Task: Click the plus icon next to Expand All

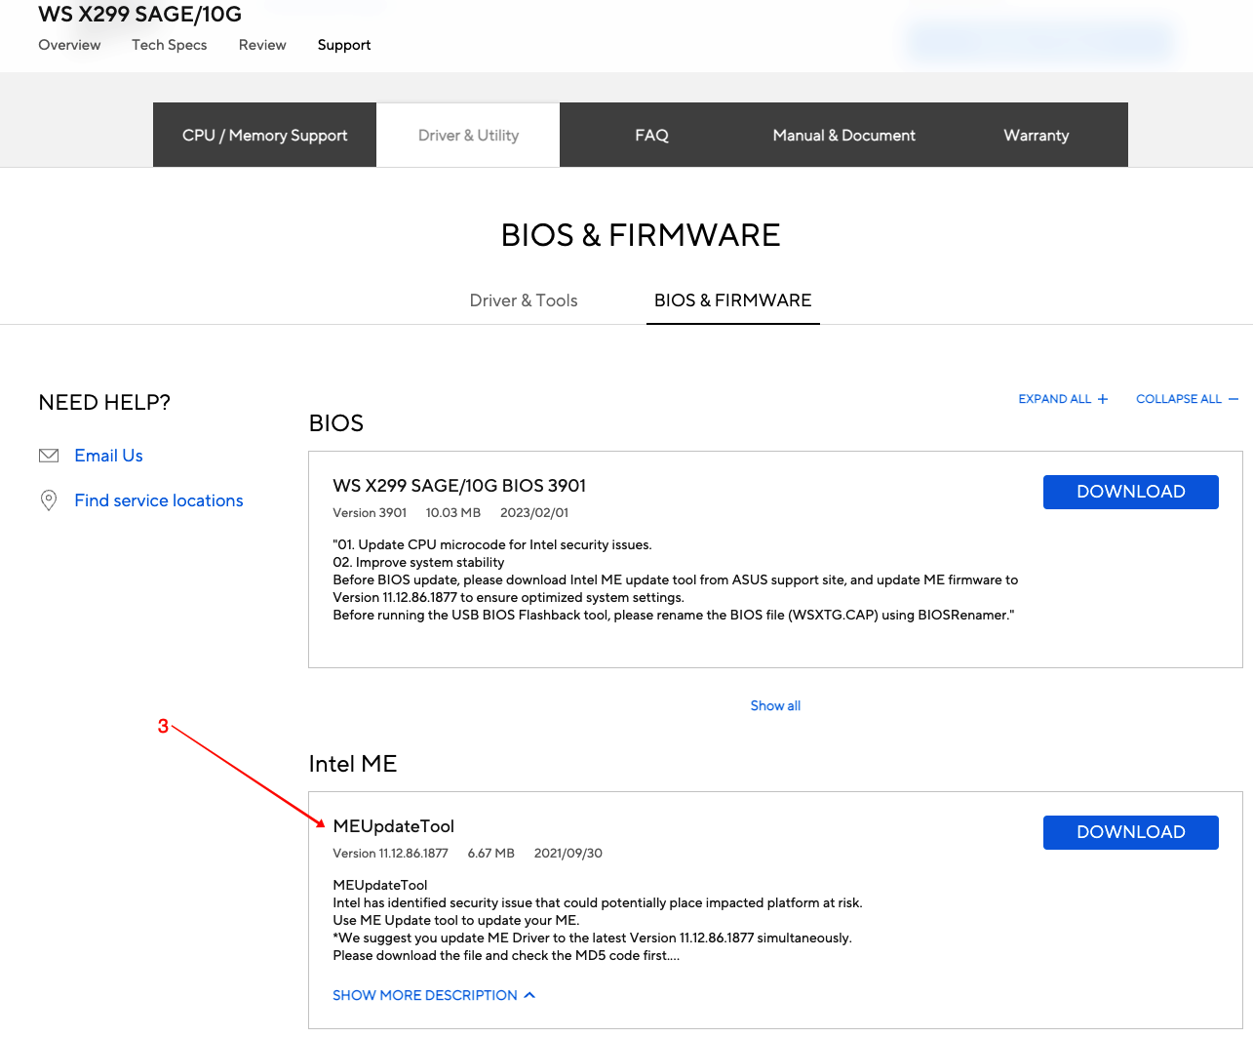Action: (1103, 399)
